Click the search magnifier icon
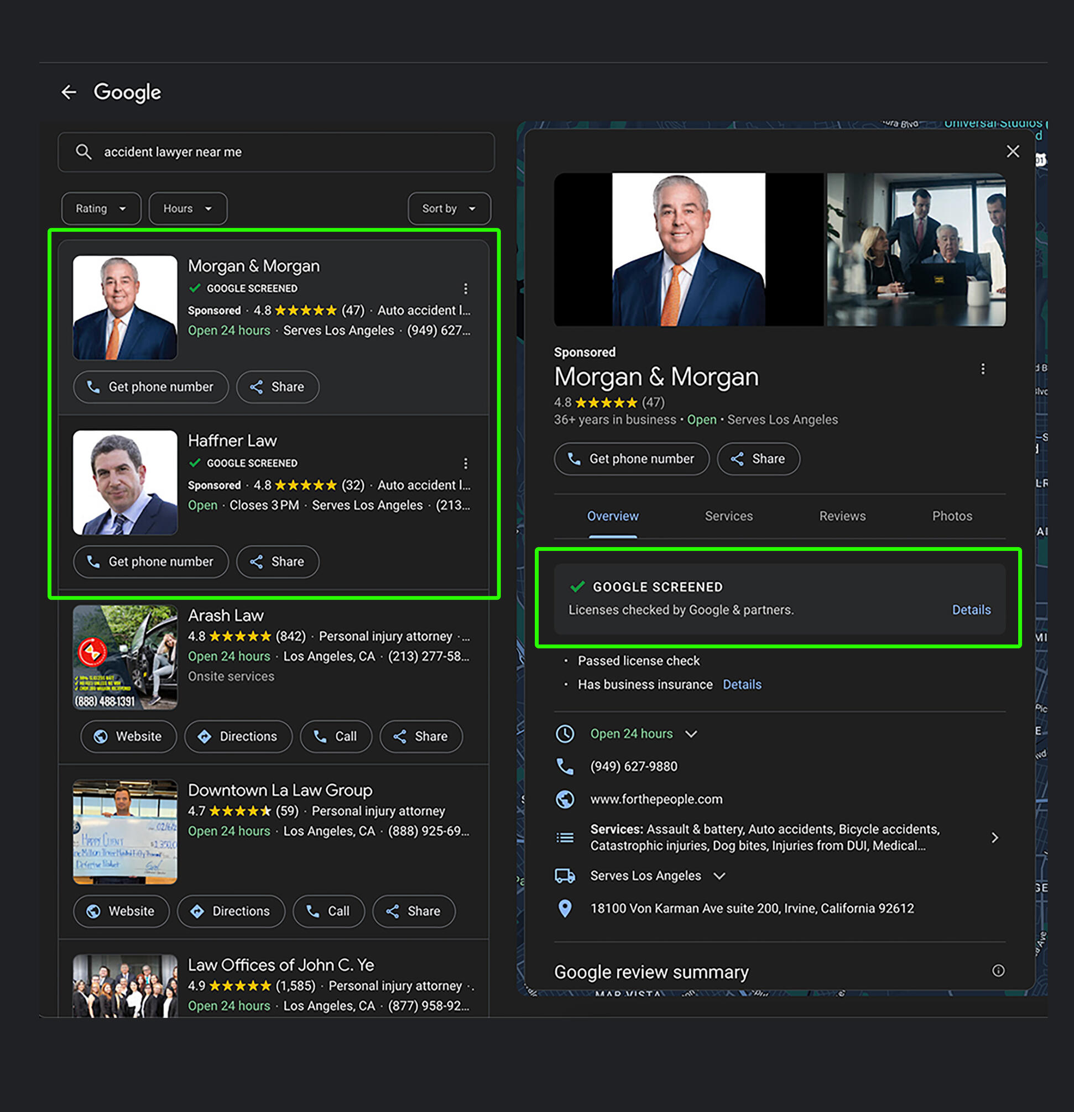 click(x=84, y=151)
